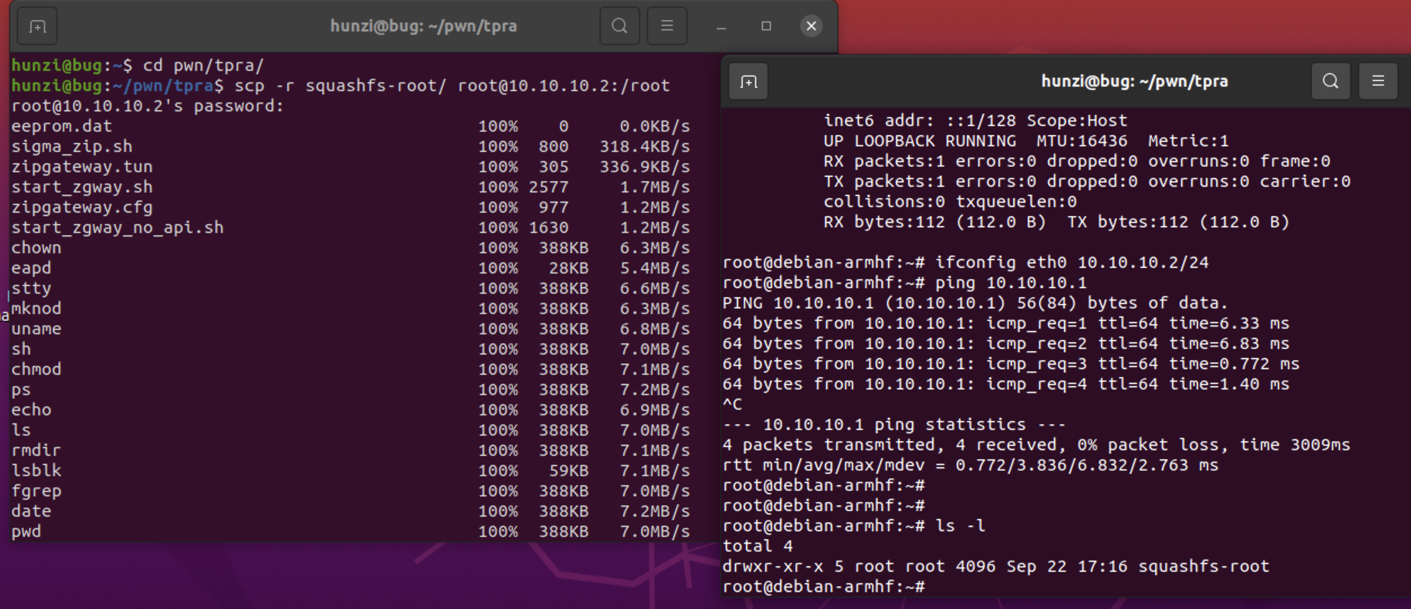Image resolution: width=1411 pixels, height=609 pixels.
Task: Click '--- 10.10.10.1 ping statistics ---' line
Action: tap(894, 424)
